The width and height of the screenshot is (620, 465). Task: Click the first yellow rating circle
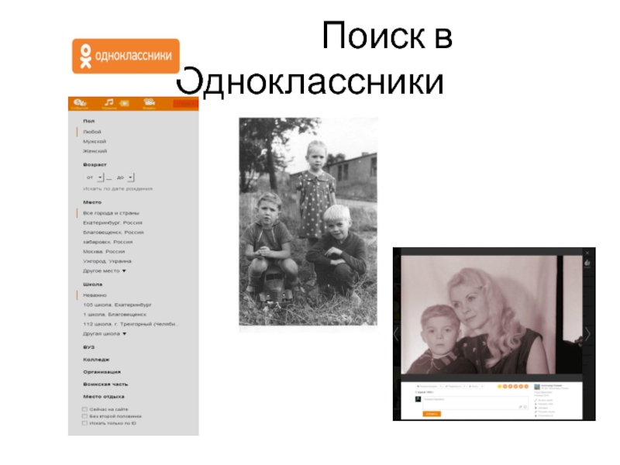point(499,386)
